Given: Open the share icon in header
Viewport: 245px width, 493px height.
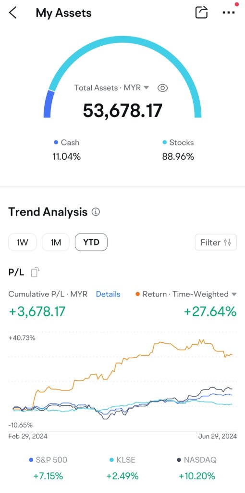Looking at the screenshot, I should [202, 12].
